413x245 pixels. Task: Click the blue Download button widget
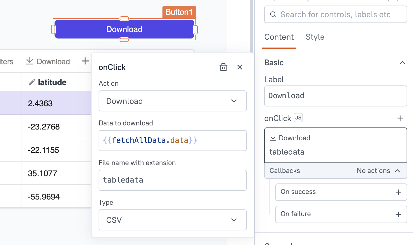click(x=124, y=29)
